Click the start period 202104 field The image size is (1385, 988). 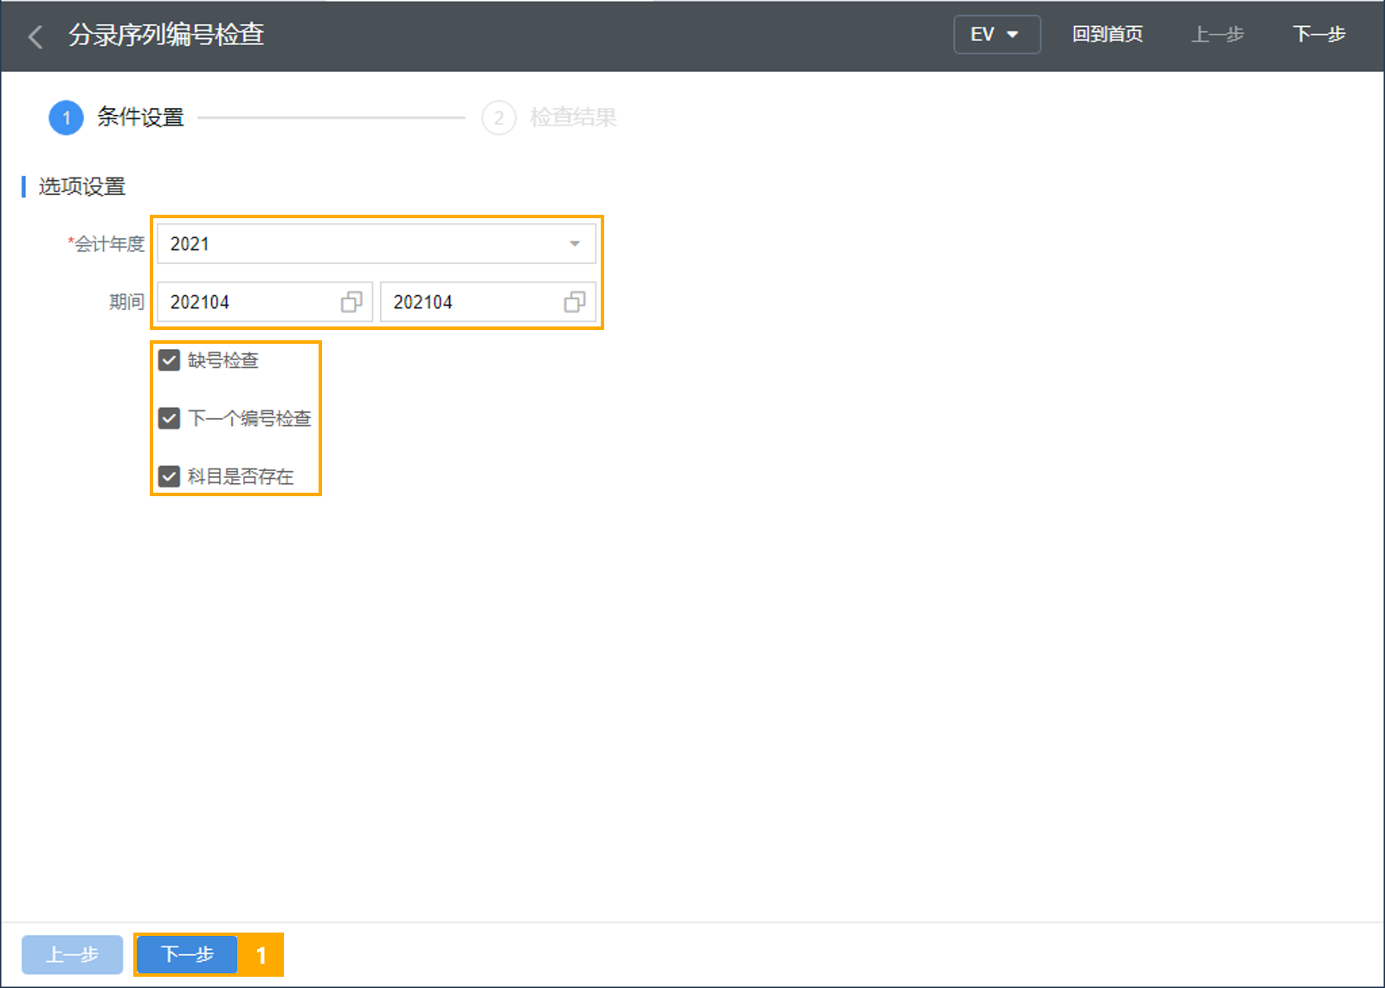pos(264,302)
